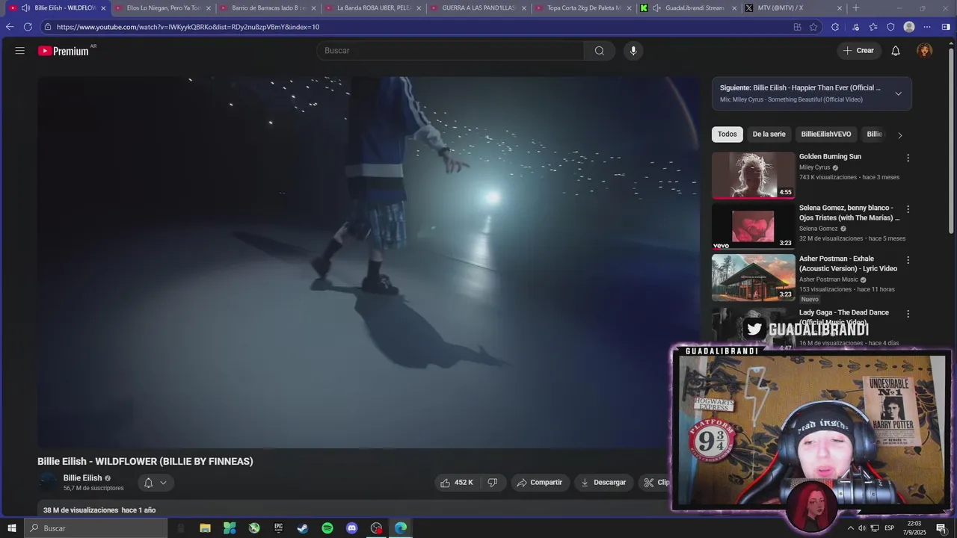Open the YouTube account avatar menu
This screenshot has height=538, width=957.
(x=925, y=51)
